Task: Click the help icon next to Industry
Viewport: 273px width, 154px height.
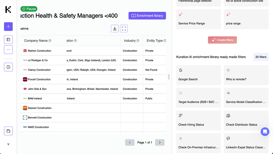Action: [138, 41]
